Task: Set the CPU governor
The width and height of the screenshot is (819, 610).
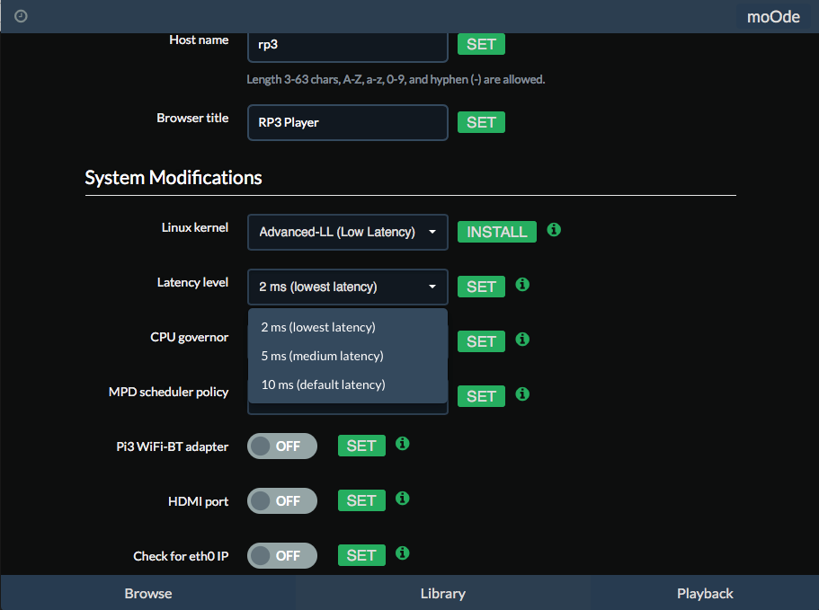Action: [481, 341]
